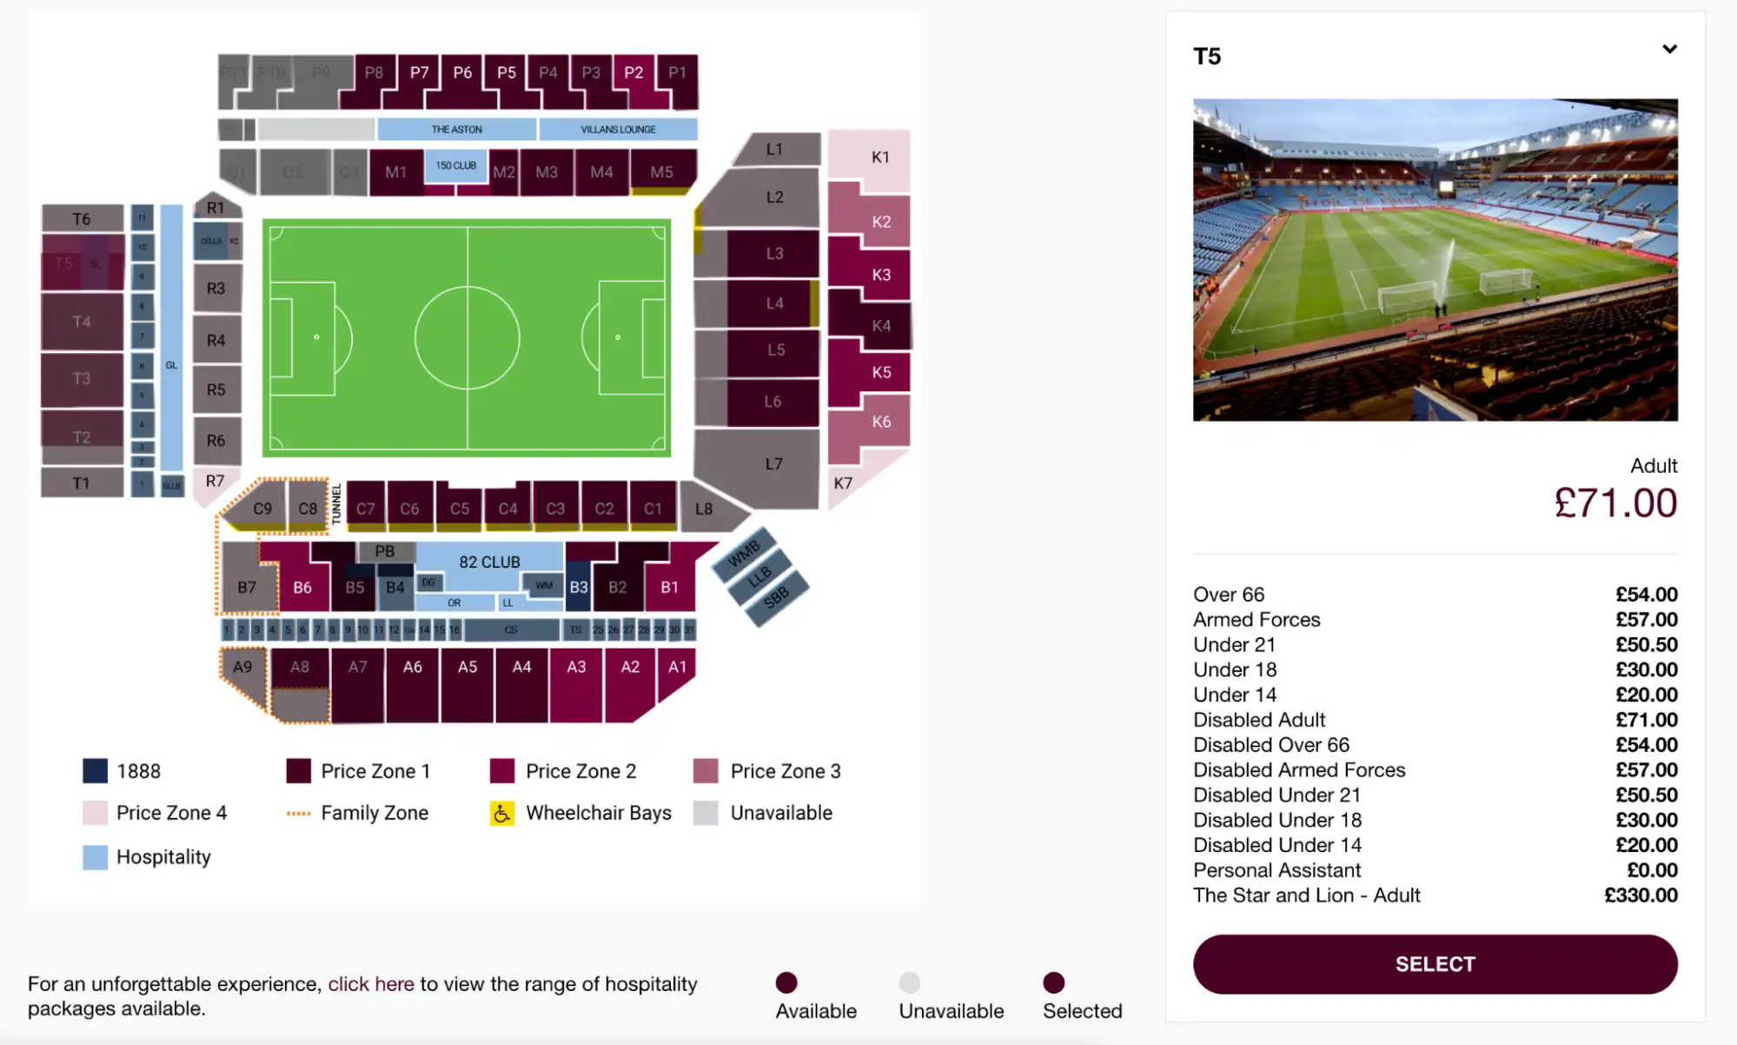Click the SELECT button
This screenshot has height=1045, width=1737.
1435,963
